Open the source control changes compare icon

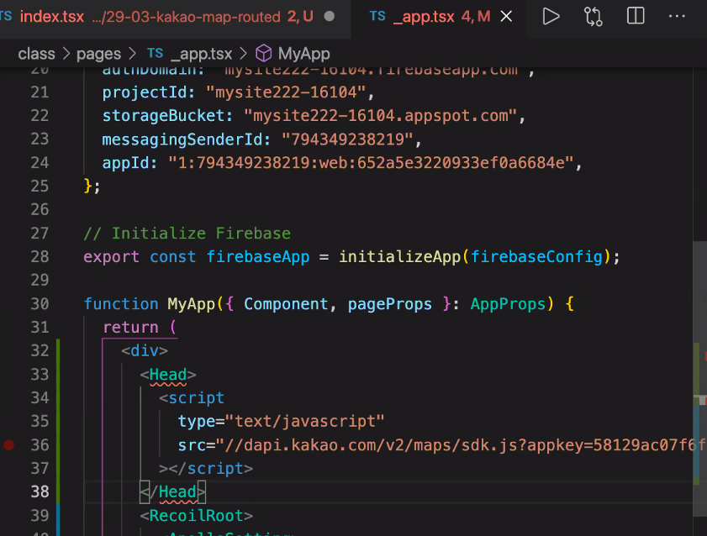[593, 17]
